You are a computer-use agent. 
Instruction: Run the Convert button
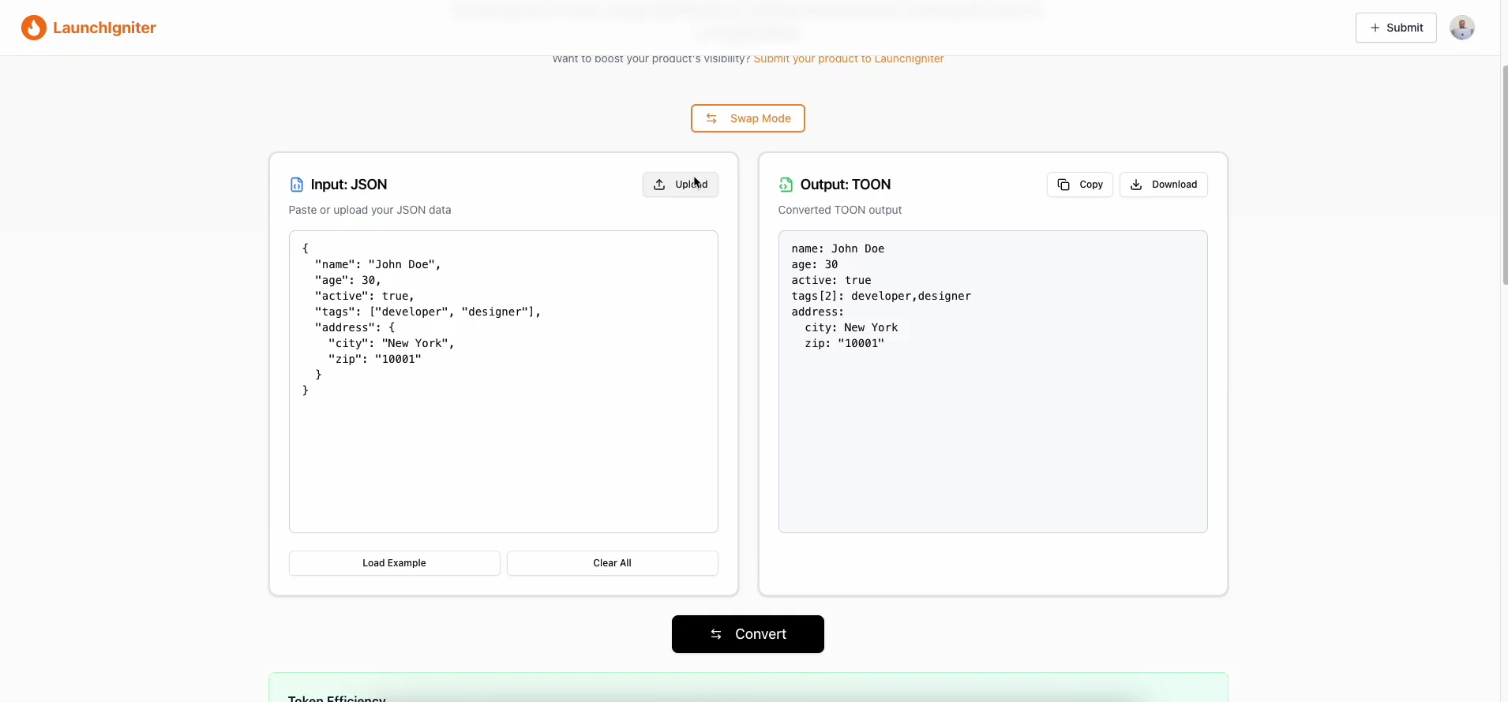click(748, 634)
